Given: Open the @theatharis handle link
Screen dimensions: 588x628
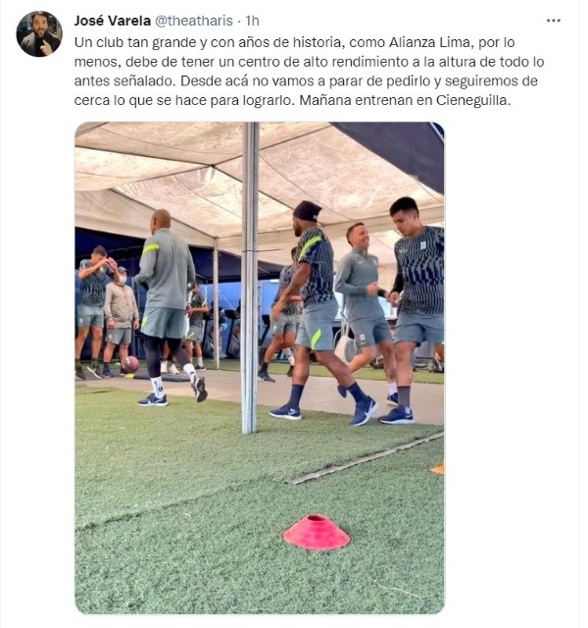Looking at the screenshot, I should click(194, 21).
